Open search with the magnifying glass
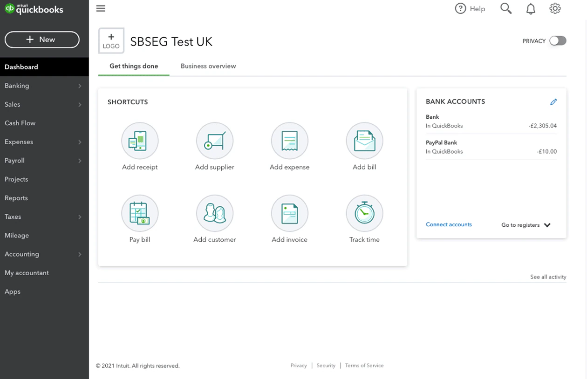The image size is (587, 379). click(506, 8)
